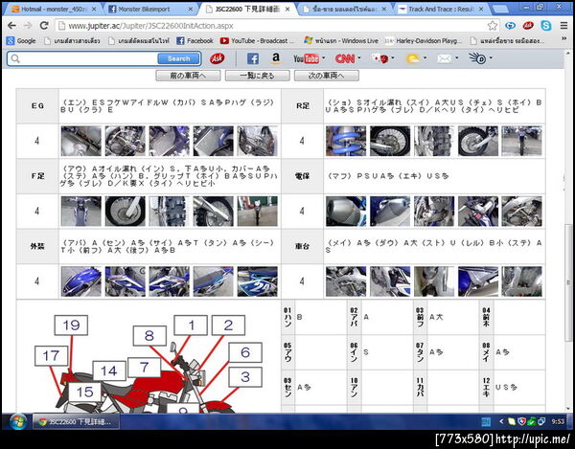Click the 12 エキ cell value U S 多
Screen dimensions: 575x449
(506, 387)
